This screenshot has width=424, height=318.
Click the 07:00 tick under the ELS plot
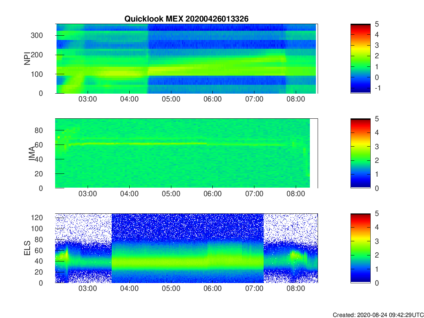pyautogui.click(x=254, y=289)
